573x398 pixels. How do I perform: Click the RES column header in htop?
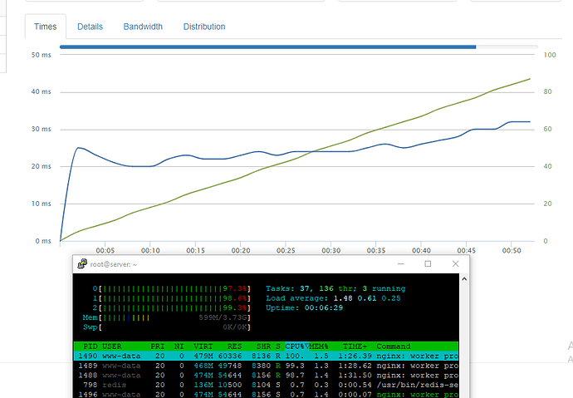pyautogui.click(x=235, y=346)
